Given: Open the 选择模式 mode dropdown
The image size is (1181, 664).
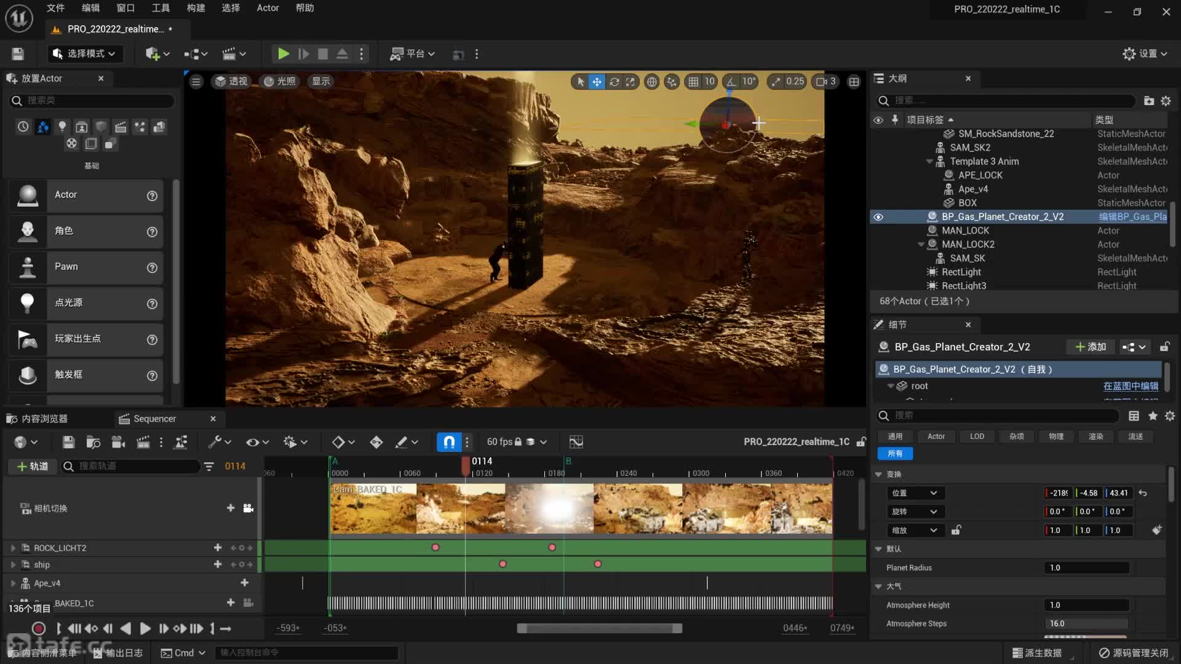Looking at the screenshot, I should click(85, 54).
